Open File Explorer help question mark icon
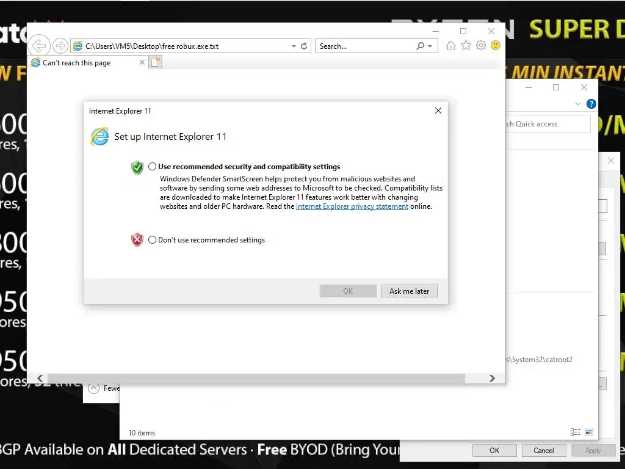The image size is (625, 469). tap(591, 104)
